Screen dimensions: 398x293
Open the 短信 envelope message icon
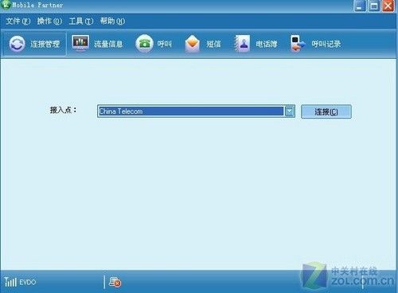point(193,44)
